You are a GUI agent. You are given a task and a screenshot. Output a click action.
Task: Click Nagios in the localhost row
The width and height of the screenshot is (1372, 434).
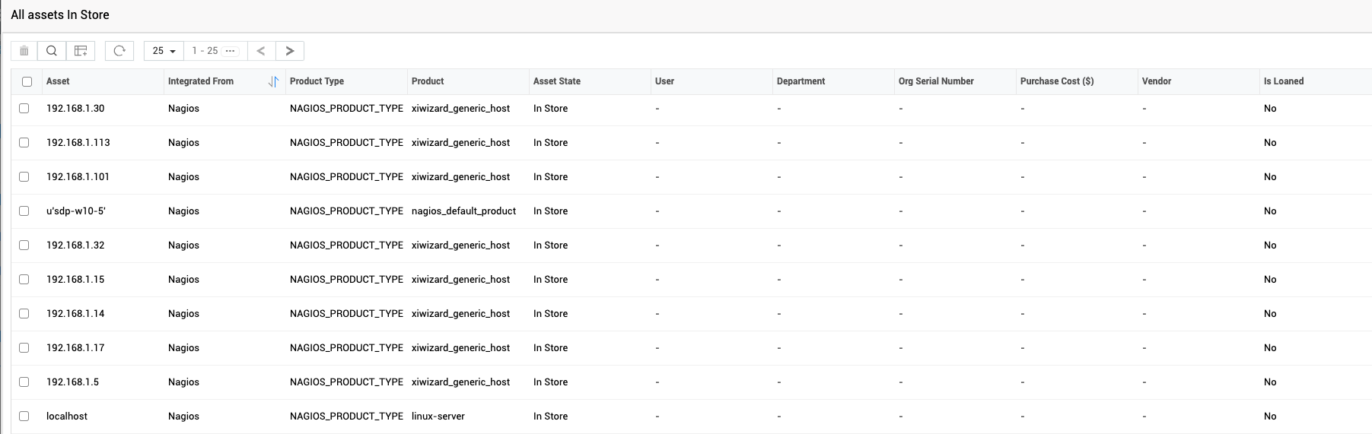(x=183, y=417)
